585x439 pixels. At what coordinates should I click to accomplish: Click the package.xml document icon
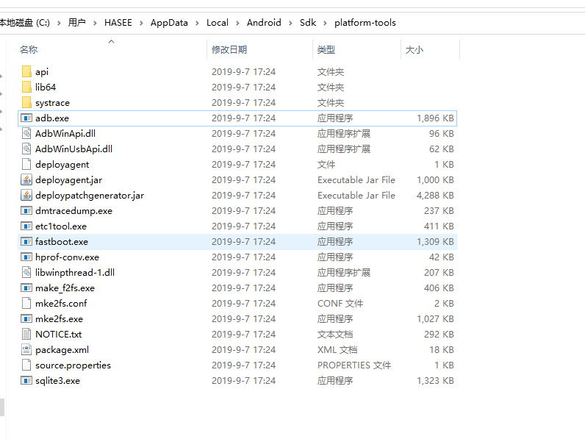[x=26, y=350]
